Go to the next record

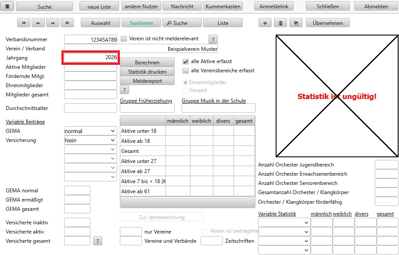pyautogui.click(x=52, y=23)
